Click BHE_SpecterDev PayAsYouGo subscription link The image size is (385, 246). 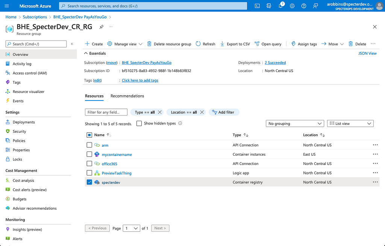tap(147, 63)
